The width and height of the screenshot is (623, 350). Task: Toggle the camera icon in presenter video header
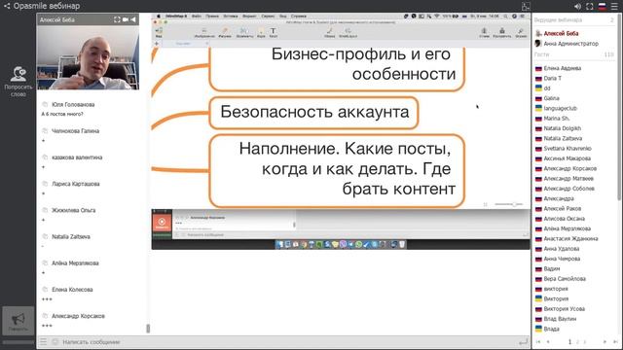pyautogui.click(x=126, y=19)
